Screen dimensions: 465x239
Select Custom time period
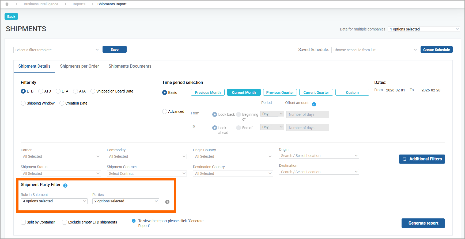pyautogui.click(x=352, y=92)
